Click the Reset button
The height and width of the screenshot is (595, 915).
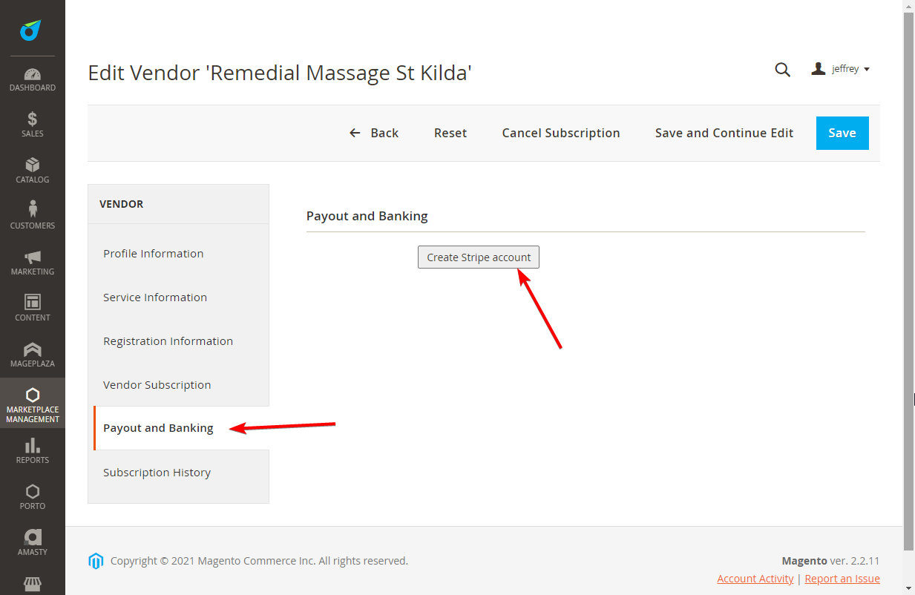pyautogui.click(x=450, y=133)
